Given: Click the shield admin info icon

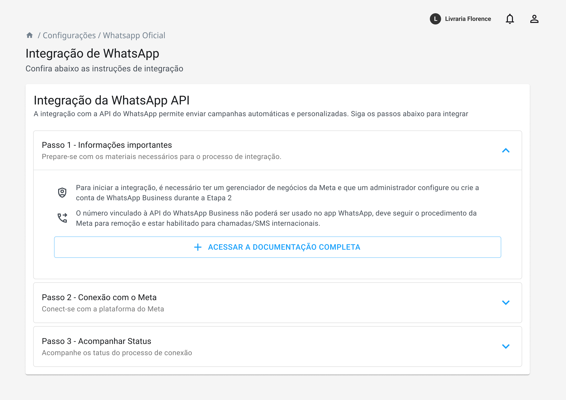Looking at the screenshot, I should [62, 193].
